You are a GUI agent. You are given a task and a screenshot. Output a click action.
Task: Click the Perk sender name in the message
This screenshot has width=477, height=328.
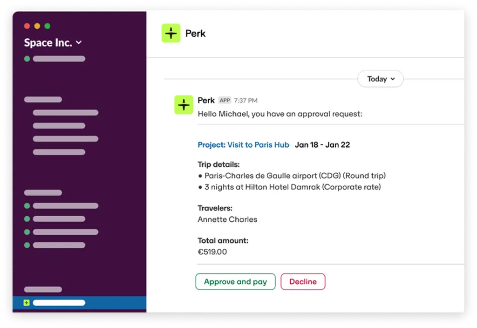point(206,101)
